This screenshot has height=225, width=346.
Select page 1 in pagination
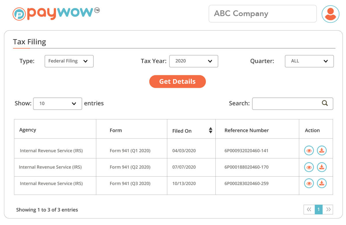tap(318, 209)
